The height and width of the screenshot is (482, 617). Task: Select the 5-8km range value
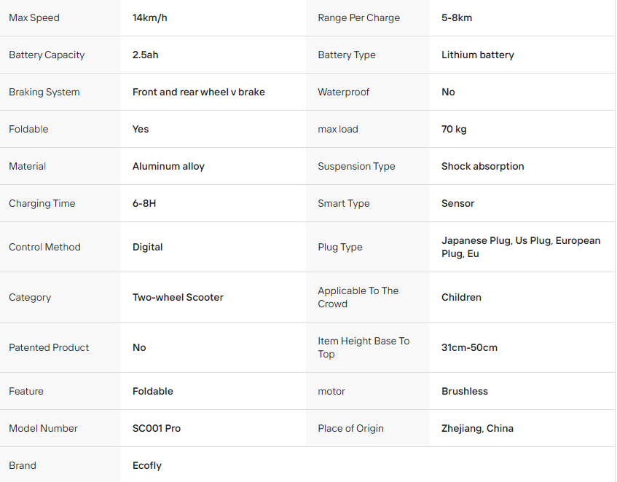[x=457, y=17]
